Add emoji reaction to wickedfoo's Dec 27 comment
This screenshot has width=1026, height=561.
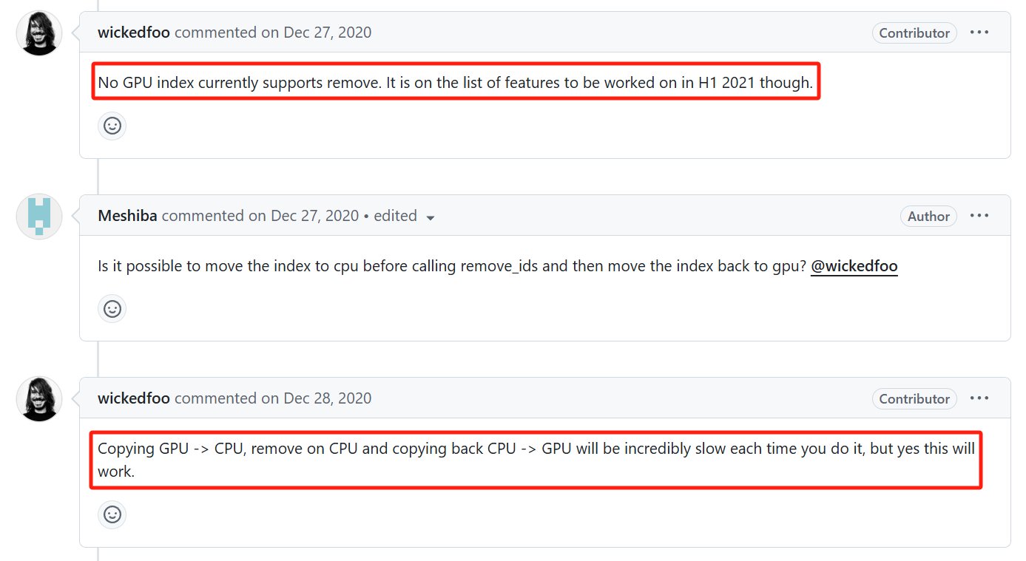pos(112,126)
